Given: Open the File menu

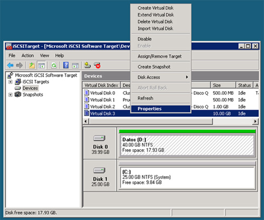Looking at the screenshot, I should click(12, 55).
